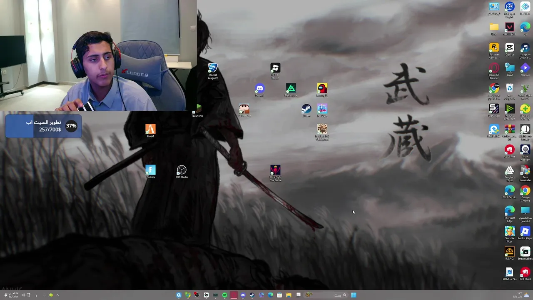The height and width of the screenshot is (300, 533).
Task: Launch Grand Theft Auto V shortcut
Action: pyautogui.click(x=525, y=92)
